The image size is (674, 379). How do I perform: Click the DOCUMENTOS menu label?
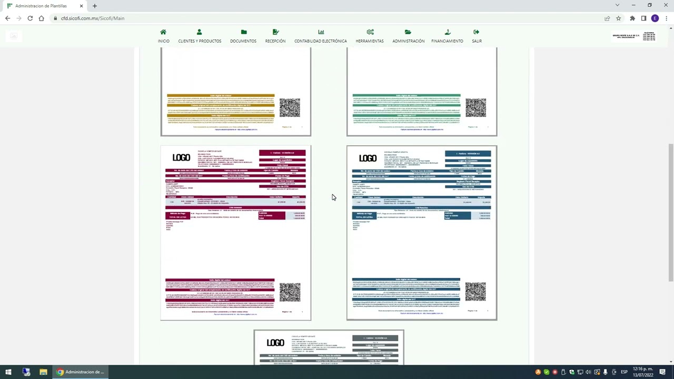(243, 41)
